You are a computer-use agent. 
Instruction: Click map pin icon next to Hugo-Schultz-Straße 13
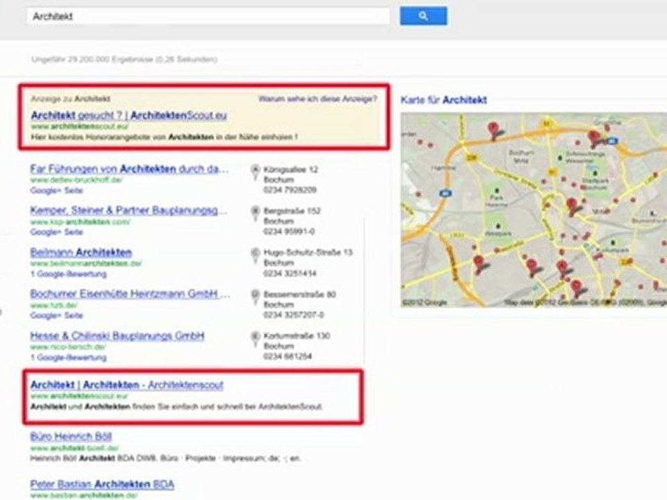255,255
